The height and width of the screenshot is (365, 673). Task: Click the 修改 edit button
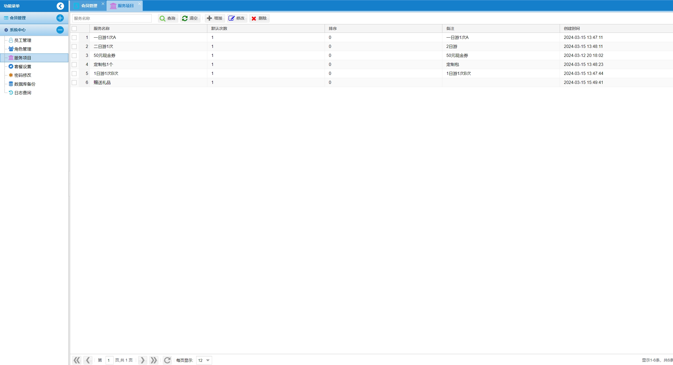pos(237,18)
